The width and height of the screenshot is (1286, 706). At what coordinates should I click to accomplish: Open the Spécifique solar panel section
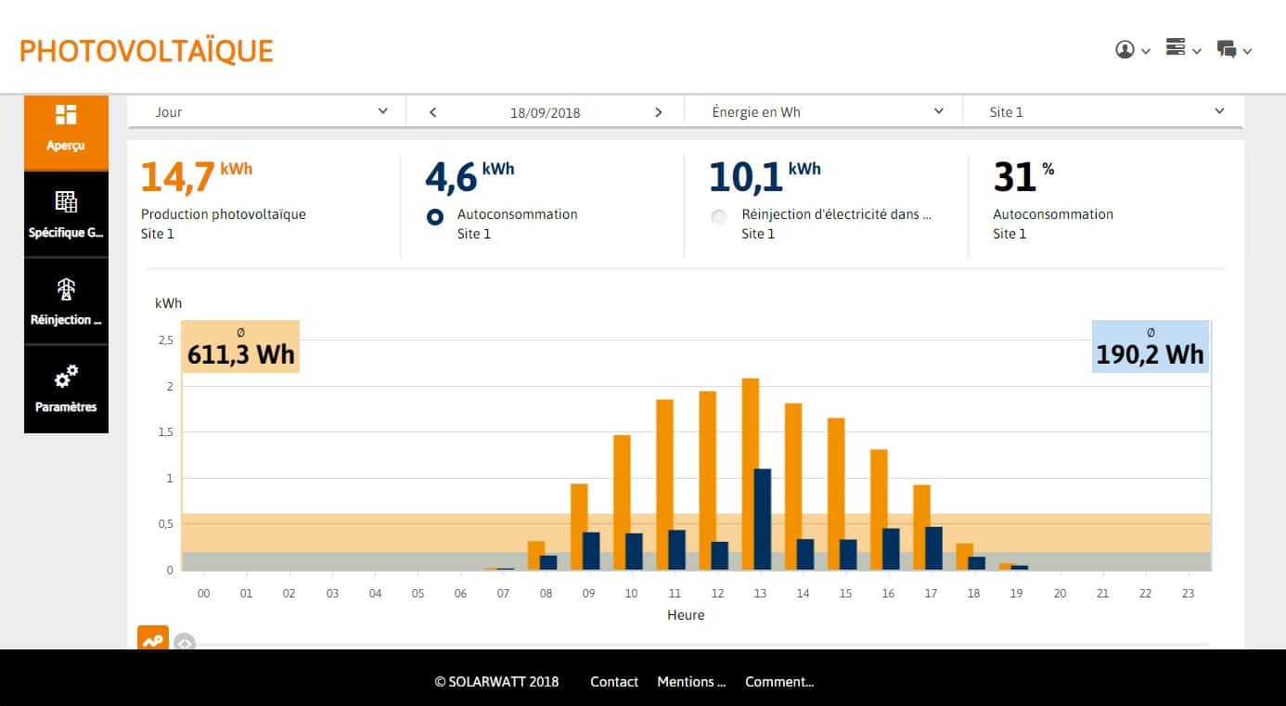(x=66, y=214)
